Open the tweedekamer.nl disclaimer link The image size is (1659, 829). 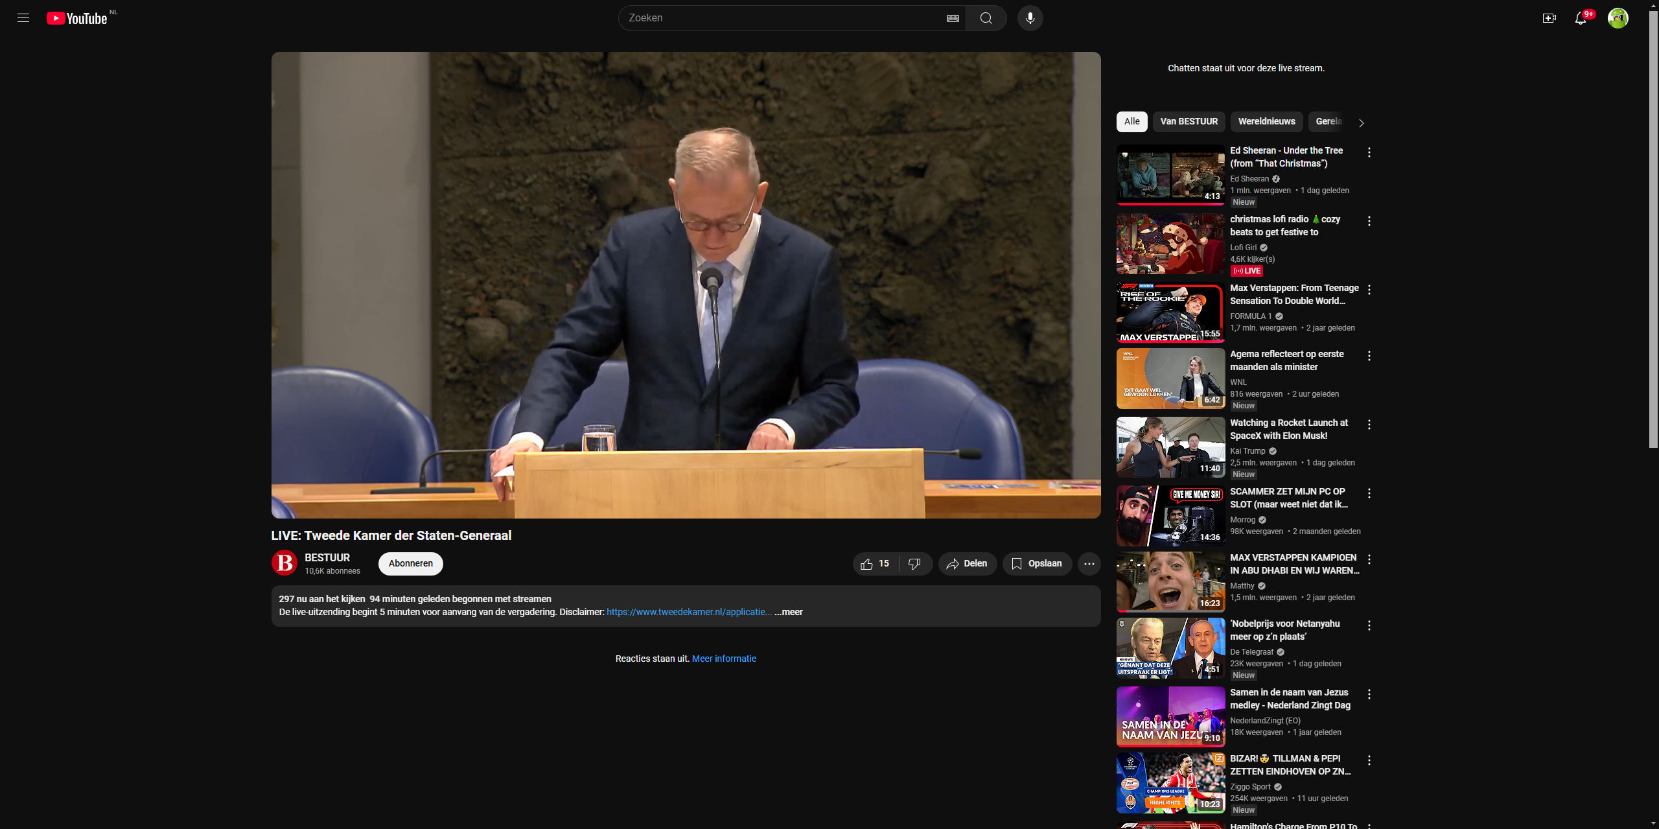pyautogui.click(x=688, y=613)
